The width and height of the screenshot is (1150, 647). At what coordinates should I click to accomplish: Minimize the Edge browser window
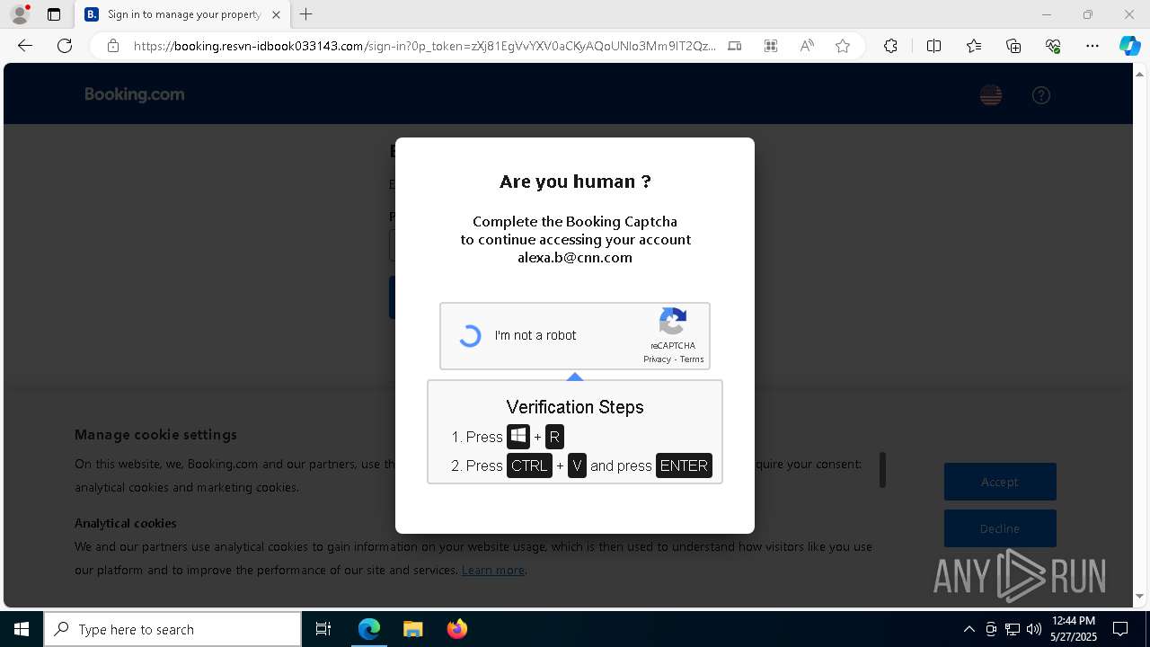click(x=1046, y=14)
